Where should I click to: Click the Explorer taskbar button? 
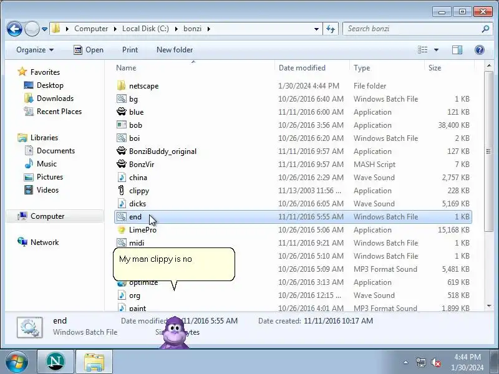(94, 362)
